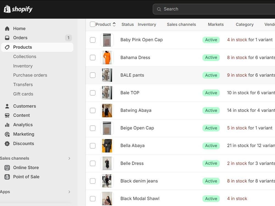Select the Bella Abaya checkbox
This screenshot has height=206, width=275.
point(93,146)
